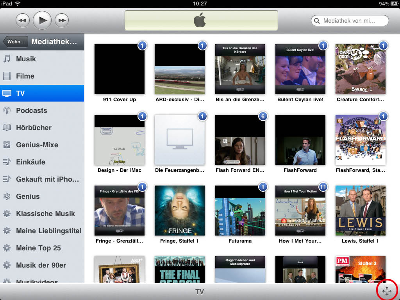
Task: Open the Genius-Mixe section
Action: click(x=42, y=145)
